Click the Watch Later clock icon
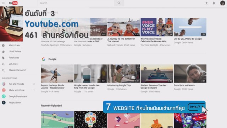 pyautogui.click(x=3, y=46)
